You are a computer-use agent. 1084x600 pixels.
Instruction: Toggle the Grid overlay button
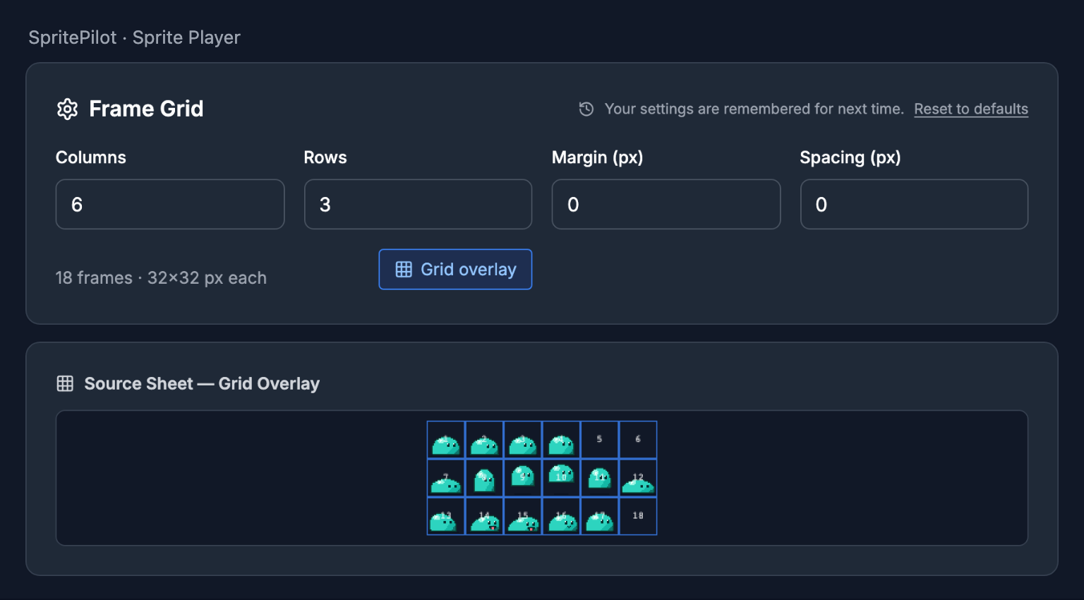[x=455, y=270]
